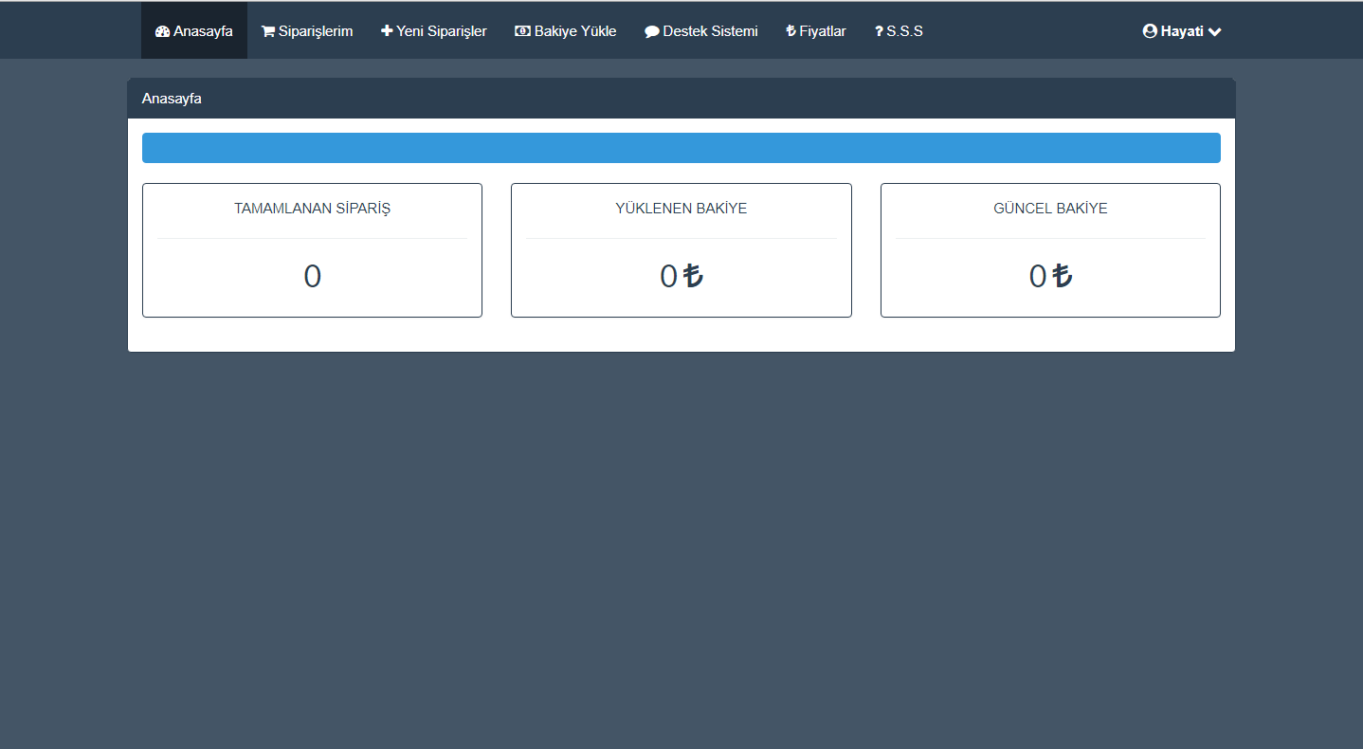This screenshot has height=749, width=1363.
Task: Click the YÜKLENEN BAKİYE card showing 0₺
Action: pos(681,249)
